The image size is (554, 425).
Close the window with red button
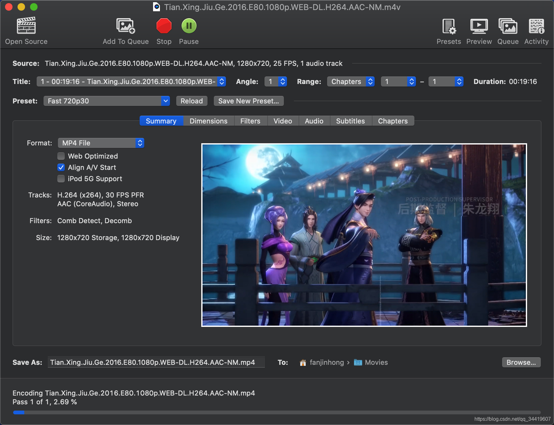(x=9, y=7)
